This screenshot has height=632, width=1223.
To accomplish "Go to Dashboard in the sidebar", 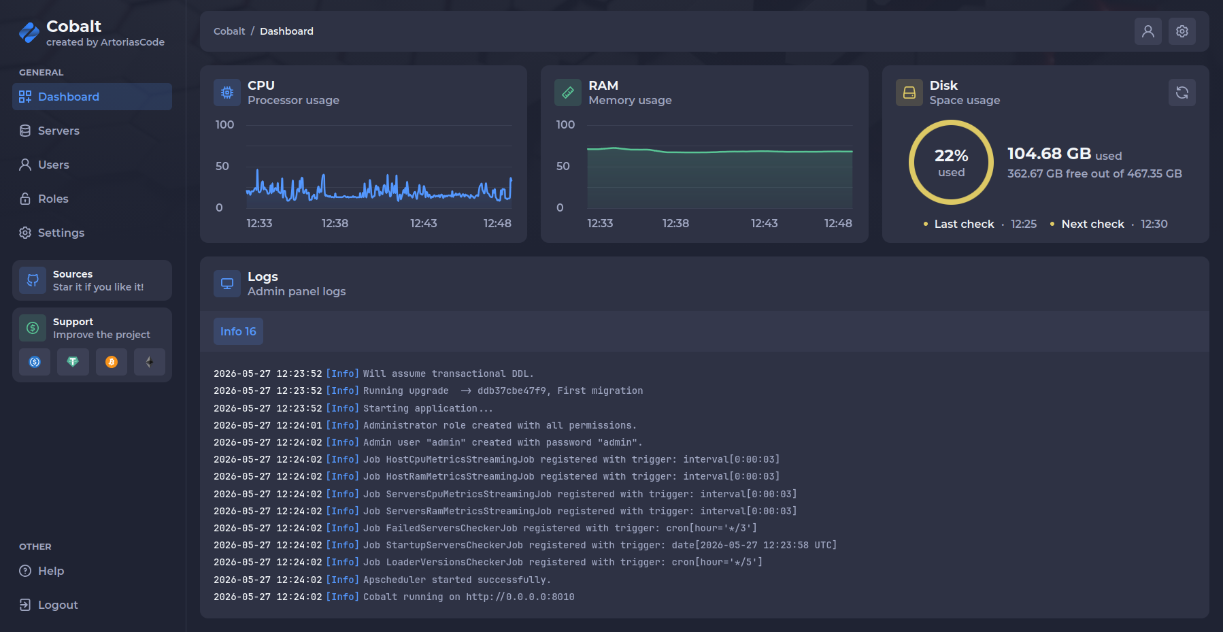I will point(93,97).
